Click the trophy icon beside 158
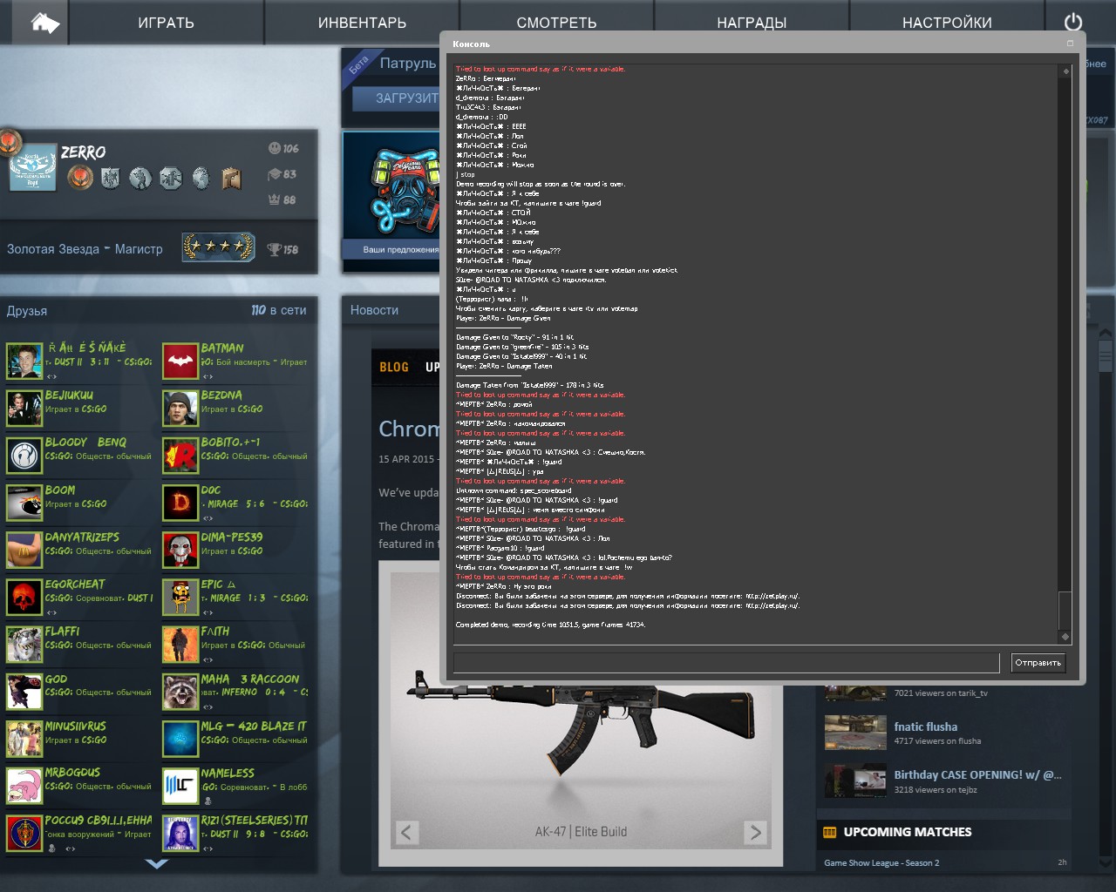This screenshot has height=892, width=1116. click(x=274, y=250)
